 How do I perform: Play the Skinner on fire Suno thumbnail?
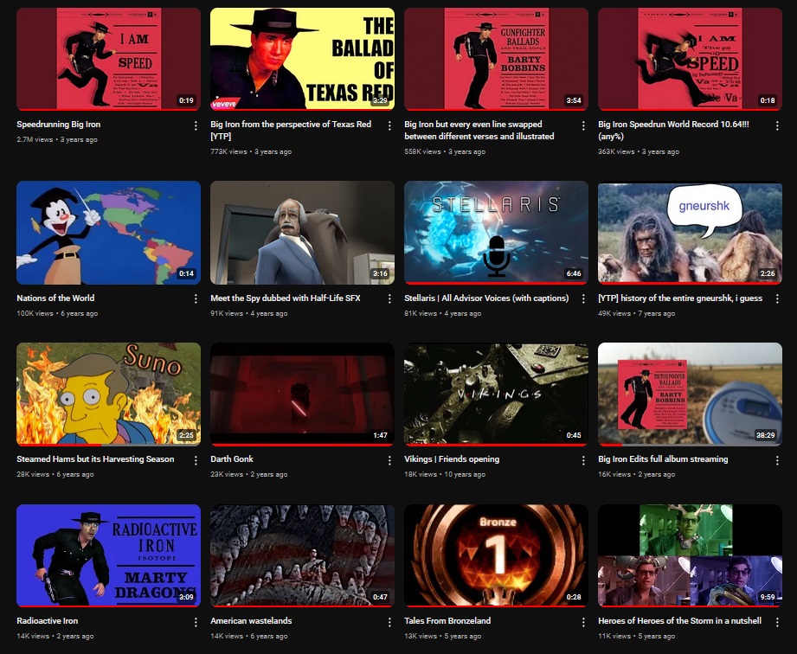tap(108, 394)
